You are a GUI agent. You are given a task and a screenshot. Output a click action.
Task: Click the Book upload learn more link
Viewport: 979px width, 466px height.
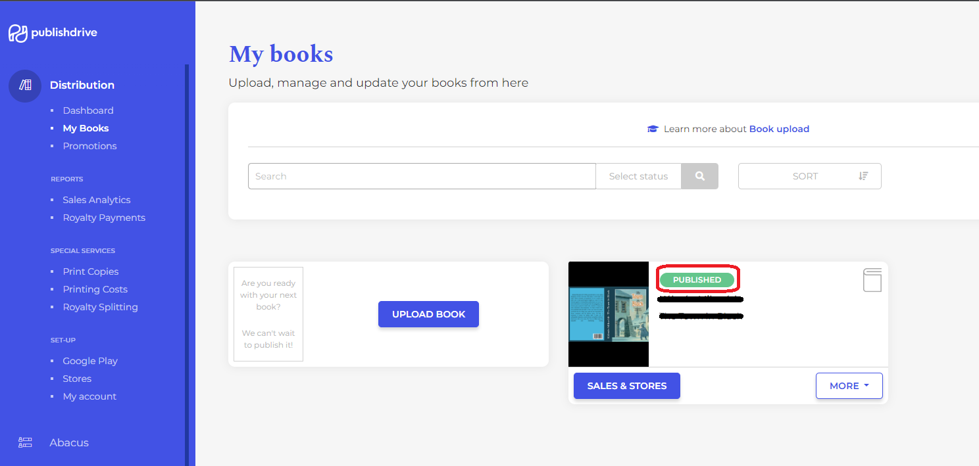(x=779, y=129)
